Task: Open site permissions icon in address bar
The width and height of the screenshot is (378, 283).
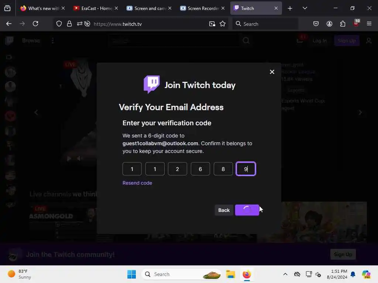Action: tap(80, 24)
